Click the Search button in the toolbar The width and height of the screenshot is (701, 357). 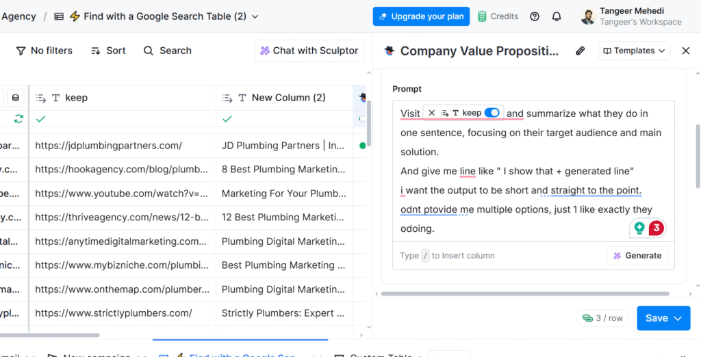[x=167, y=51]
